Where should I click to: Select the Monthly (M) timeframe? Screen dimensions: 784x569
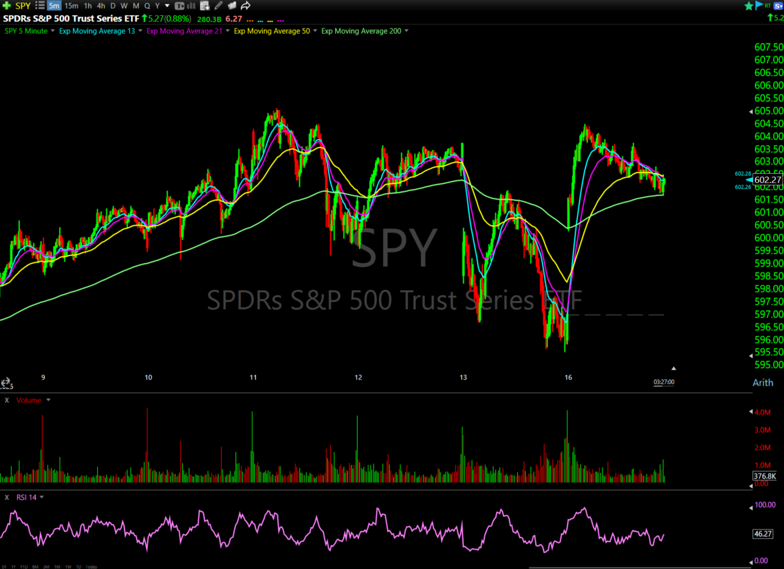pyautogui.click(x=136, y=5)
